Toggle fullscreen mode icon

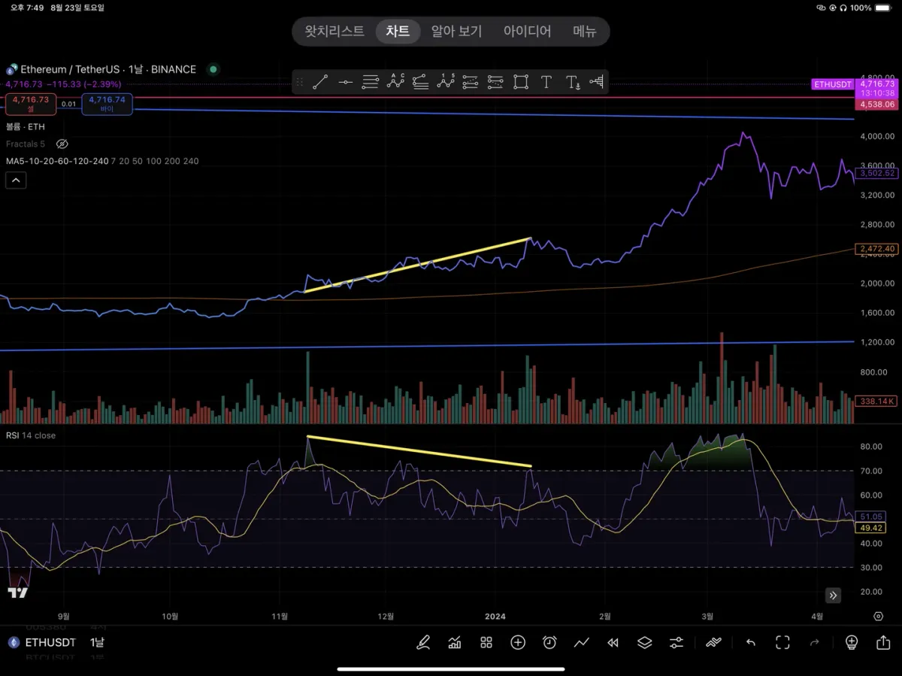(x=782, y=642)
